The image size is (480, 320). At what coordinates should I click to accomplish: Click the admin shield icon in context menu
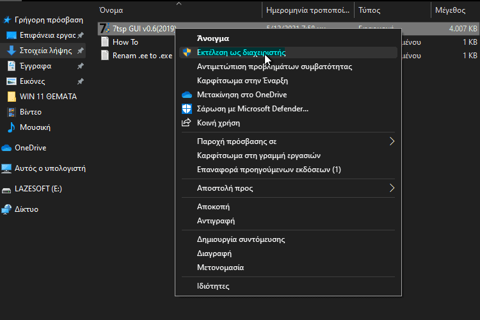(187, 52)
